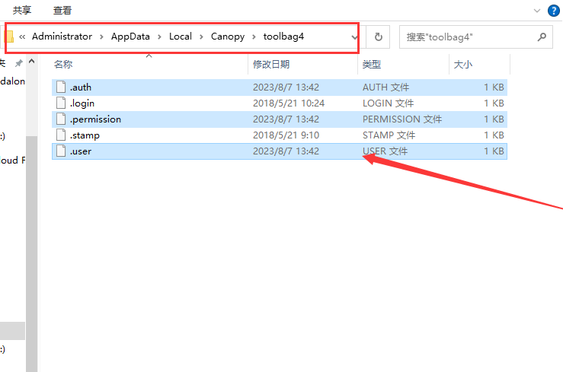Viewport: 563px width, 372px height.
Task: Select the .user file name
Action: [81, 151]
